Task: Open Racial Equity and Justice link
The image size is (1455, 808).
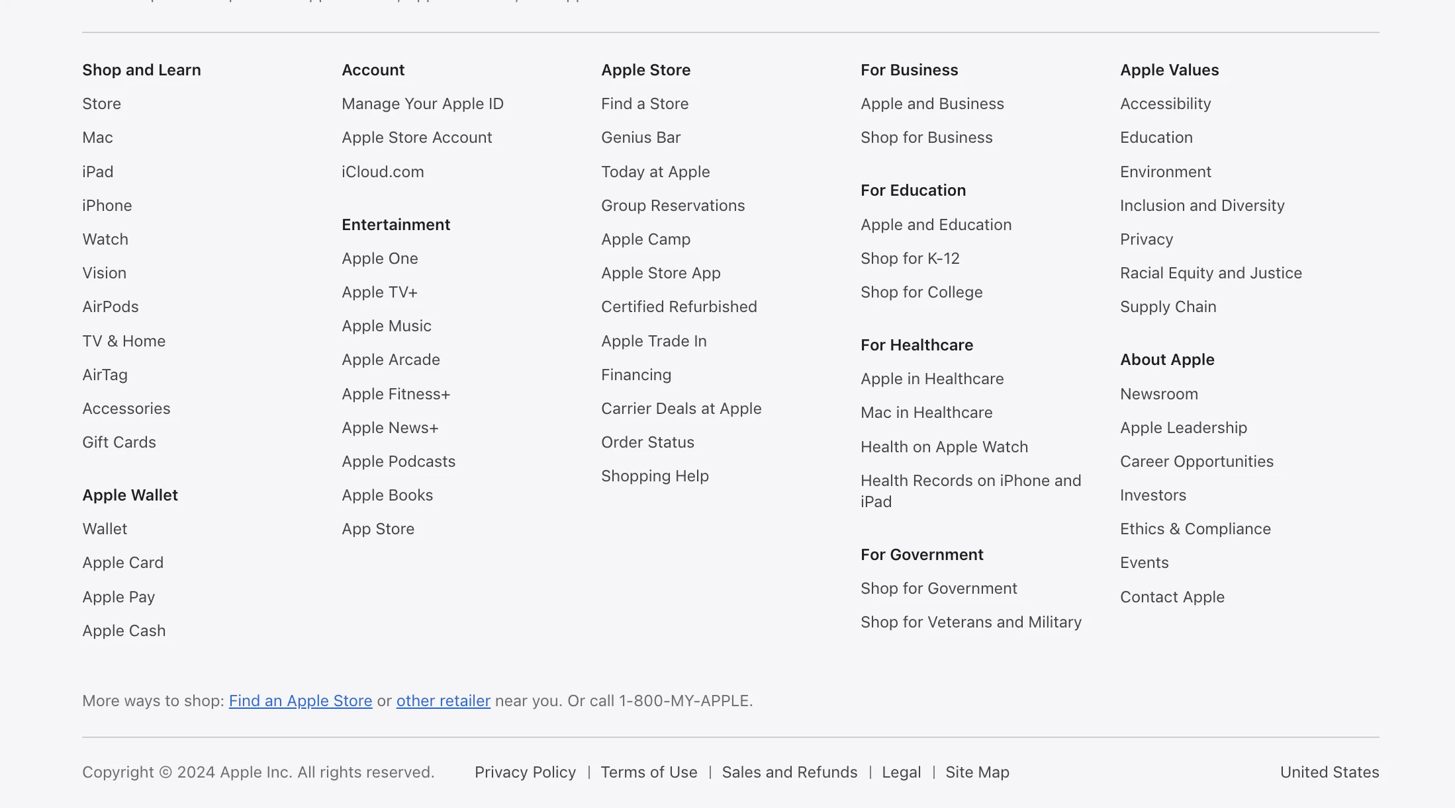Action: tap(1211, 273)
